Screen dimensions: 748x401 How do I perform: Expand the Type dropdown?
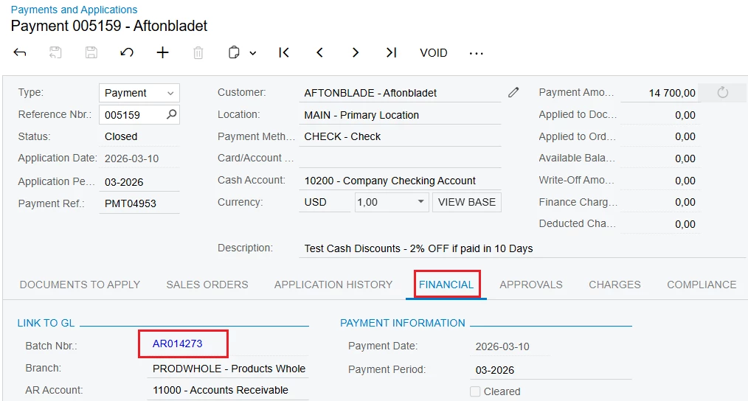[170, 93]
